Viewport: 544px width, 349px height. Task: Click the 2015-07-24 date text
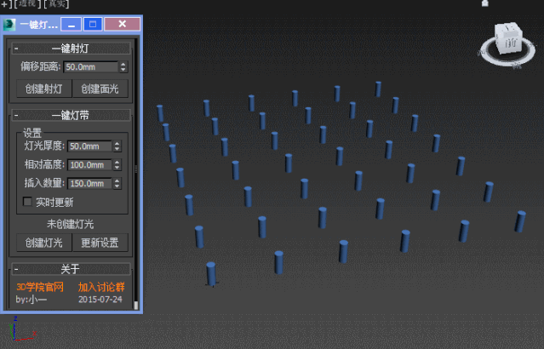[x=100, y=299]
